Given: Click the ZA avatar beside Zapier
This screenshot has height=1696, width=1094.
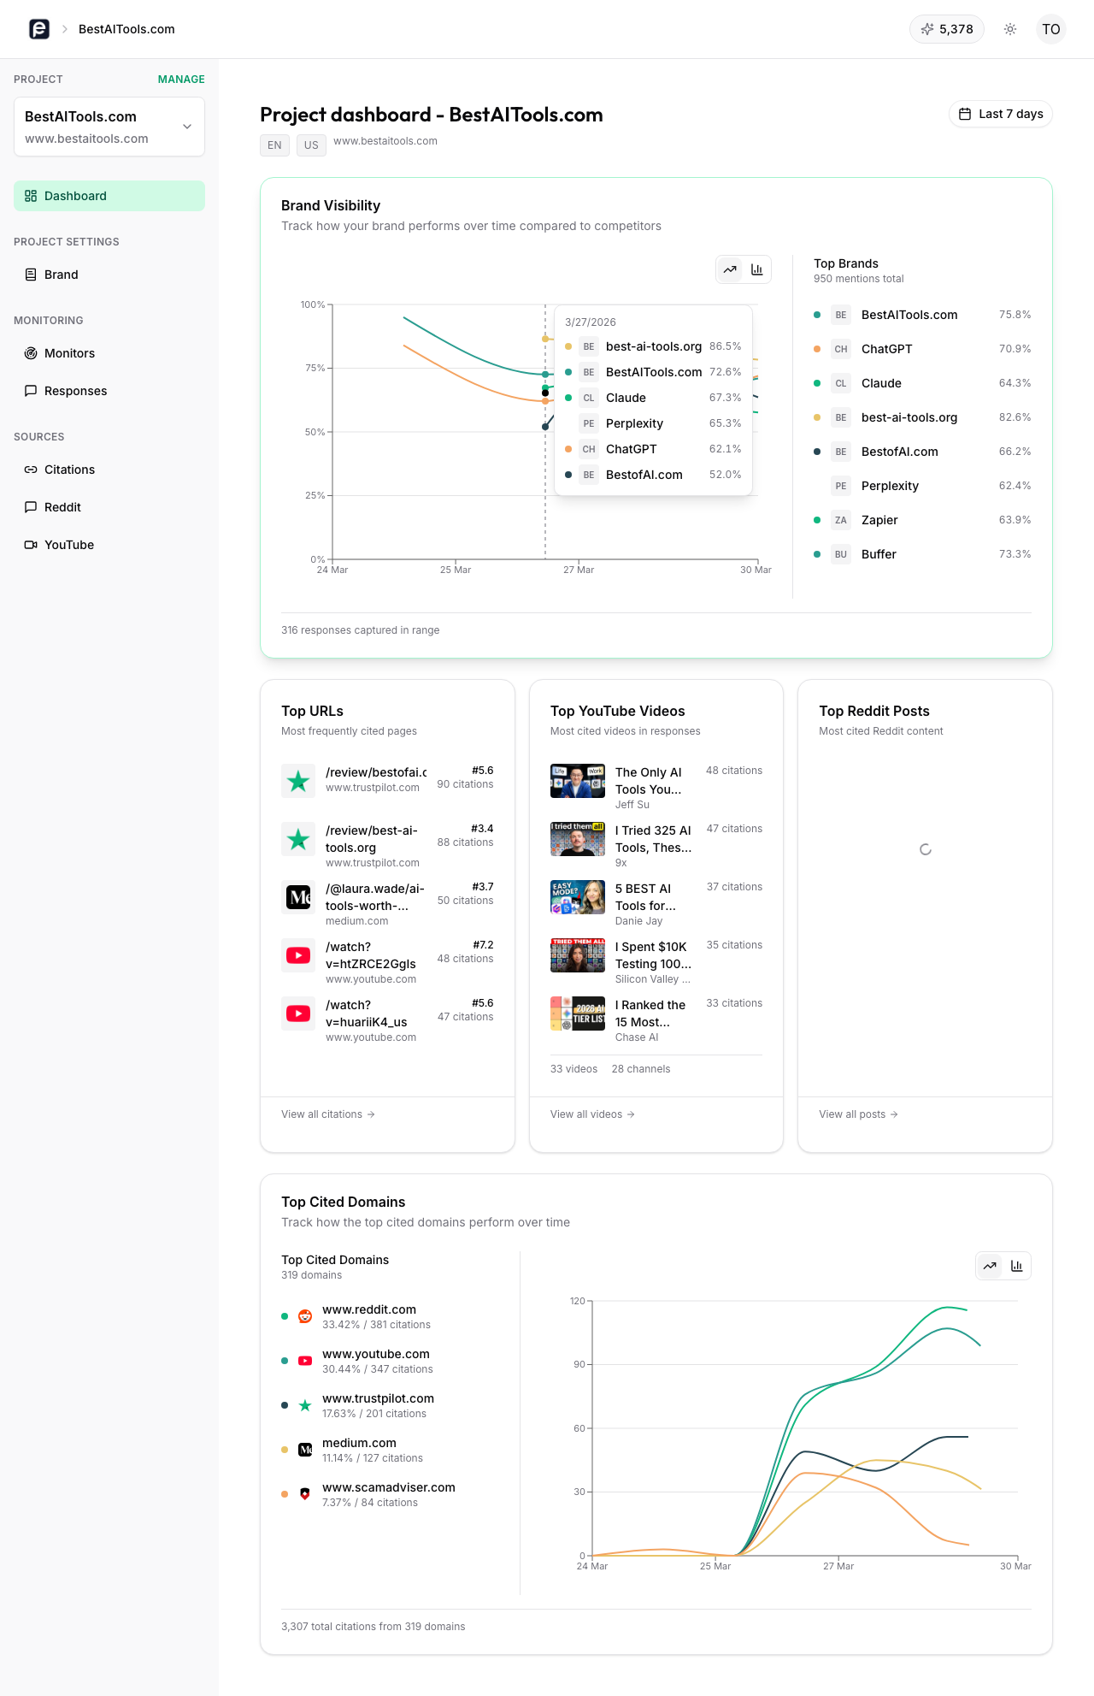Looking at the screenshot, I should pyautogui.click(x=841, y=520).
